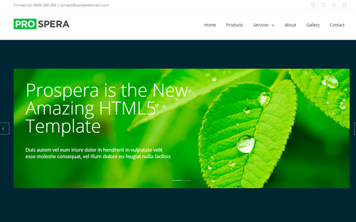Click the Prospera logo
The height and width of the screenshot is (222, 356).
pyautogui.click(x=41, y=24)
